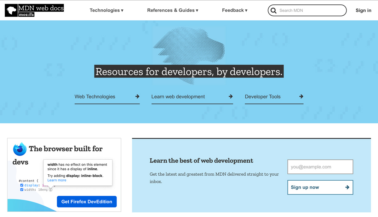378x217 pixels.
Task: Click the magnifying glass search icon
Action: [x=273, y=10]
